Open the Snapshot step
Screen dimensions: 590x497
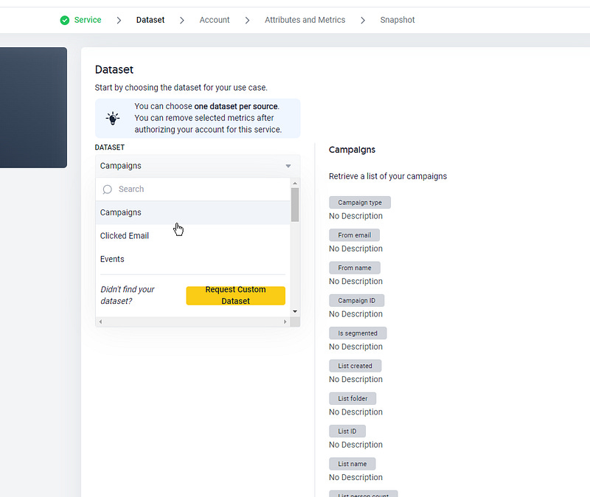point(398,20)
